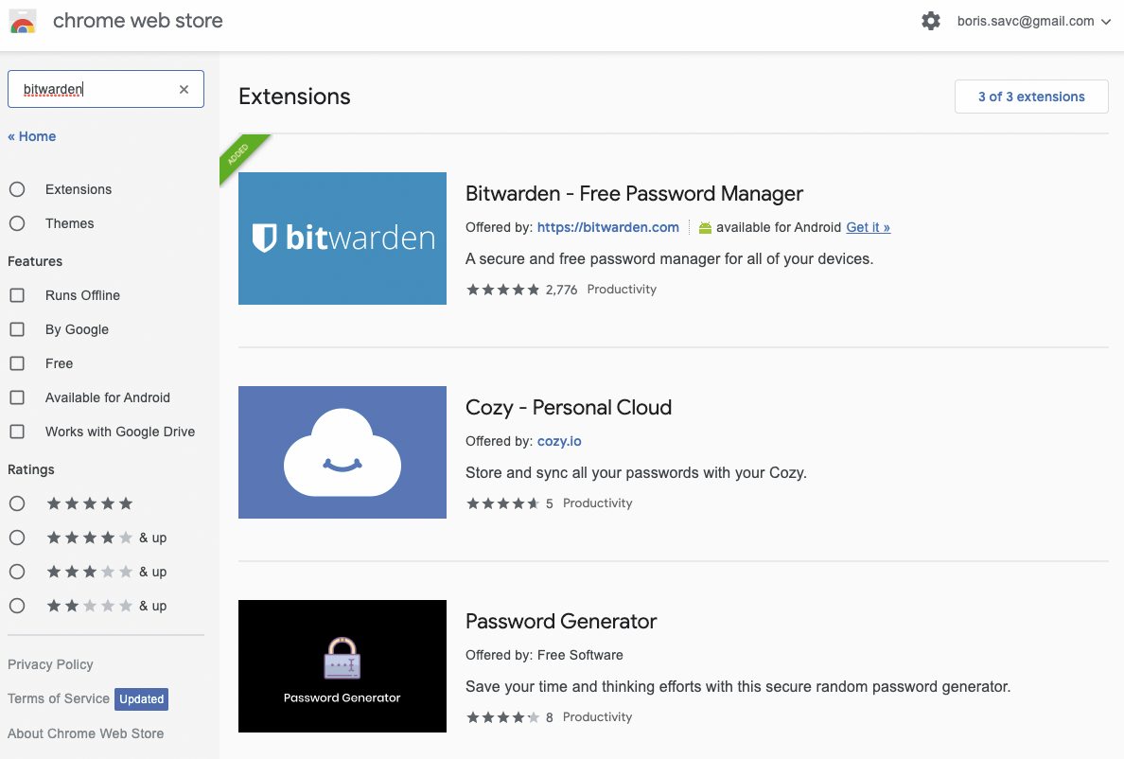
Task: Select the Themes radio button
Action: click(x=17, y=223)
